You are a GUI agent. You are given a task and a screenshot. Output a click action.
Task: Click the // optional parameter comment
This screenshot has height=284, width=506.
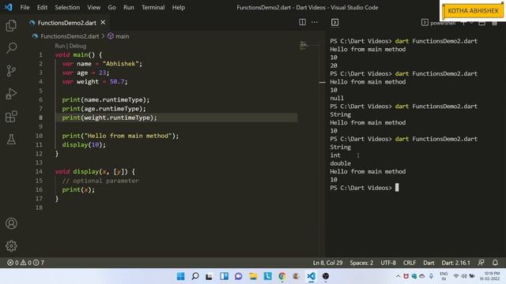(100, 181)
